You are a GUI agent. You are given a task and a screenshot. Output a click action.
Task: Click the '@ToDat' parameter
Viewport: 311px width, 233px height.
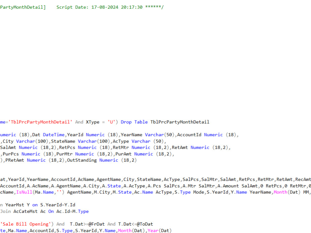click(145, 224)
